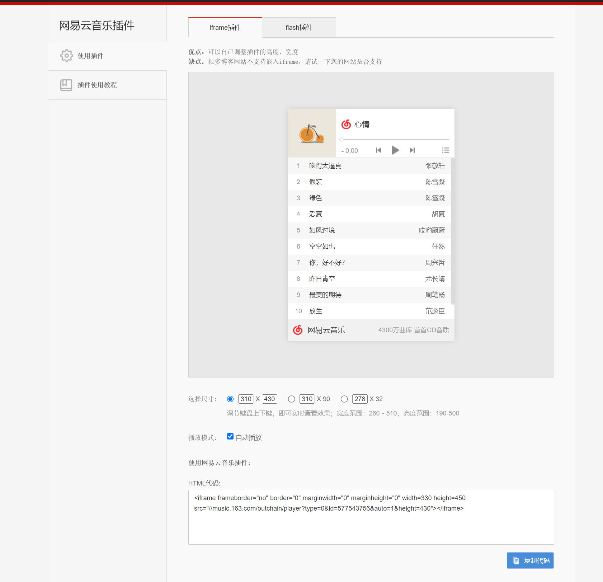Switch to the iframe插件 tab
This screenshot has width=603, height=582.
click(225, 28)
